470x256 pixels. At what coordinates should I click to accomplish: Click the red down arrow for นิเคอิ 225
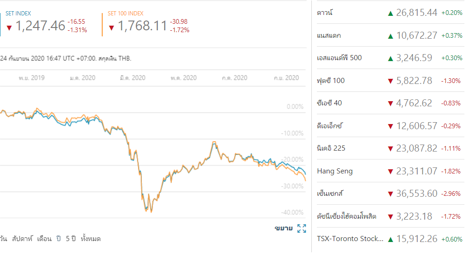390,149
